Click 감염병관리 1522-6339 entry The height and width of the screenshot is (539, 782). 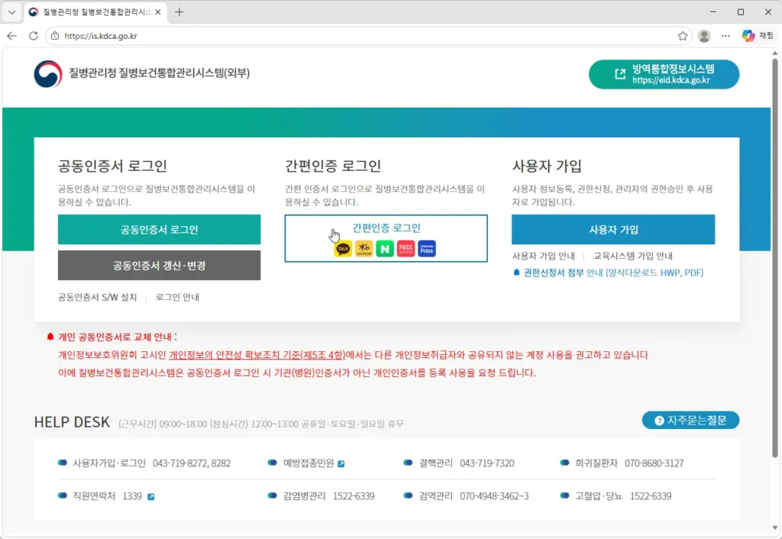click(x=322, y=496)
